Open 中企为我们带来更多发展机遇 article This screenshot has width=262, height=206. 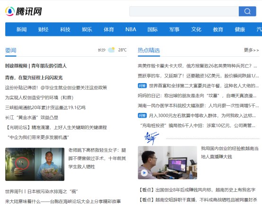(38, 137)
